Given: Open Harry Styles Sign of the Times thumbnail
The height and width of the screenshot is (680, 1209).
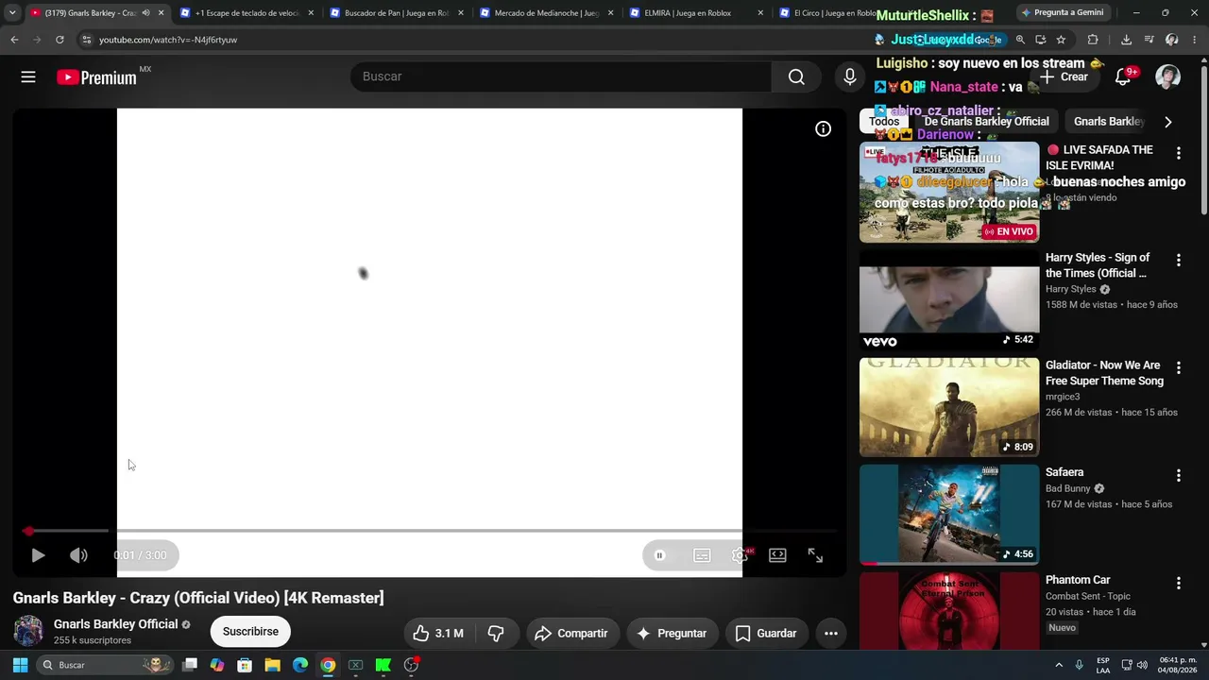Looking at the screenshot, I should 949,299.
